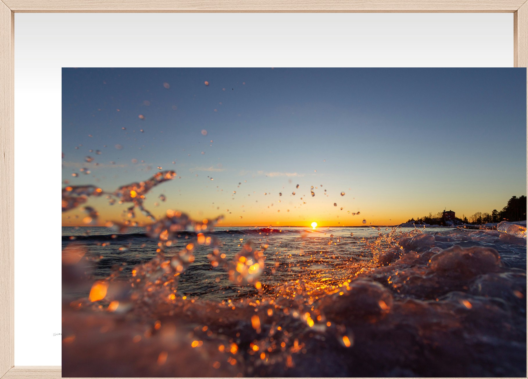
Task: Click the large blurred orange droplet lower-left
Action: click(x=98, y=291)
